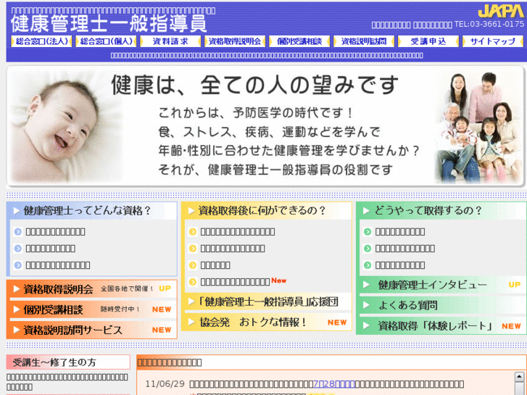Select 個別受講相談 in top navigation bar
Image resolution: width=527 pixels, height=395 pixels.
299,41
